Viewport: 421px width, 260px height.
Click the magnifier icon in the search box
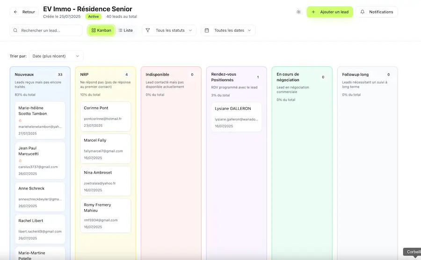click(x=16, y=30)
